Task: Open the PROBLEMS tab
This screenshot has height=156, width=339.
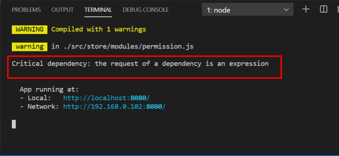Action: [x=26, y=10]
